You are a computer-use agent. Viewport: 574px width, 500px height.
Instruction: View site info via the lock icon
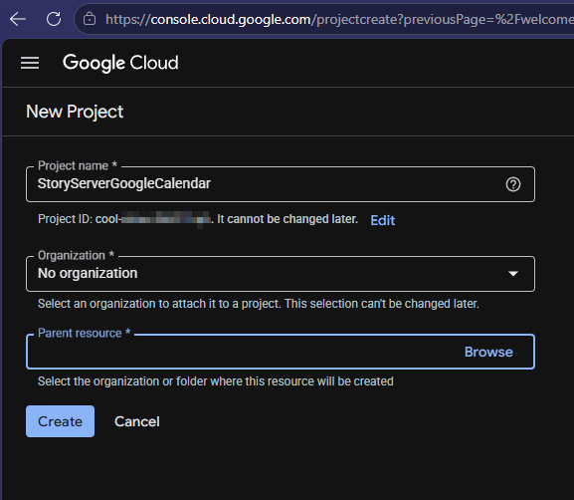point(90,19)
